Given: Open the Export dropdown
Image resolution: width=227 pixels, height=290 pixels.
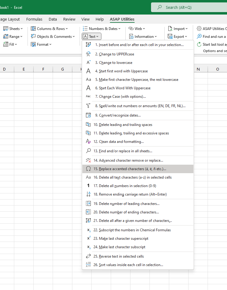Looking at the screenshot, I should point(177,37).
